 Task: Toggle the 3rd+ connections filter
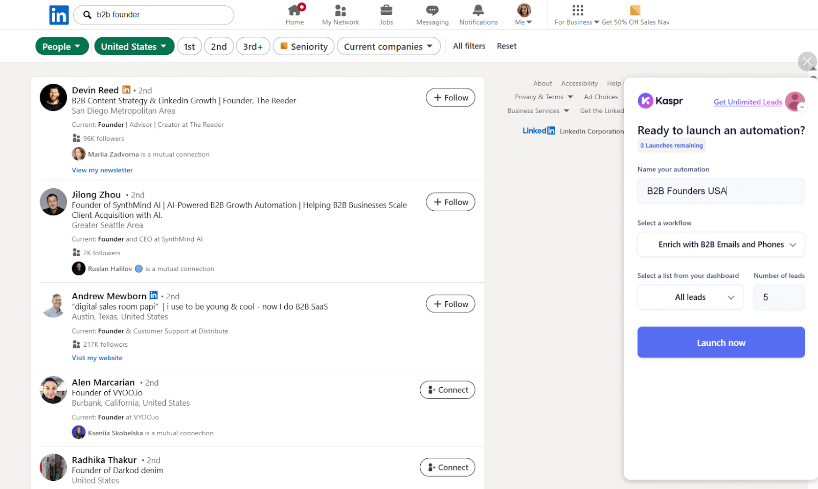click(253, 47)
